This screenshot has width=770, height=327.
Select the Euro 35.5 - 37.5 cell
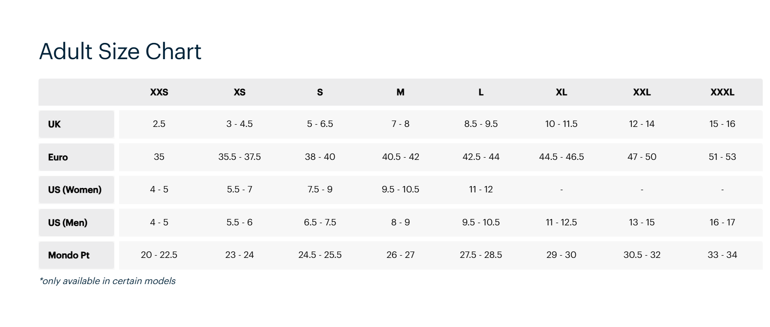pos(239,157)
